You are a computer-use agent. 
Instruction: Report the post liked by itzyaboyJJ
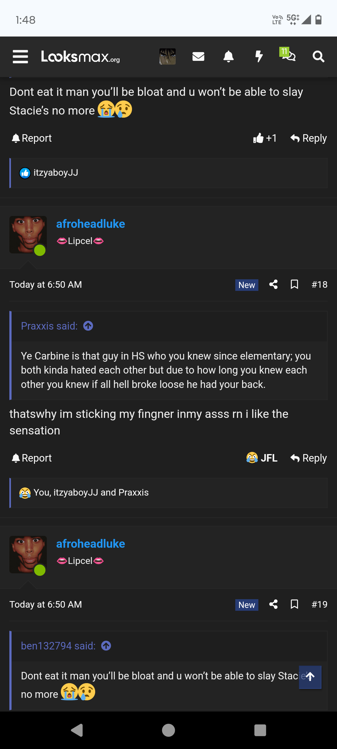(32, 138)
